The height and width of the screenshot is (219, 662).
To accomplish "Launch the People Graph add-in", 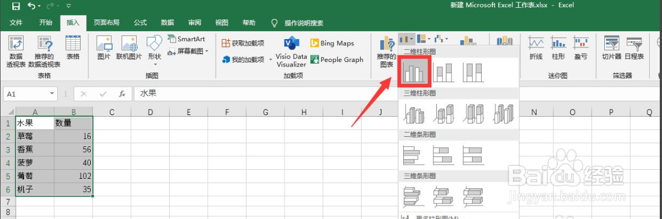I will pyautogui.click(x=337, y=59).
